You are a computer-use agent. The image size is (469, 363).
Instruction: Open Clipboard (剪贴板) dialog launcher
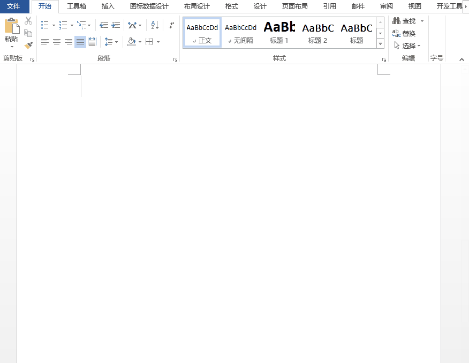coord(32,60)
